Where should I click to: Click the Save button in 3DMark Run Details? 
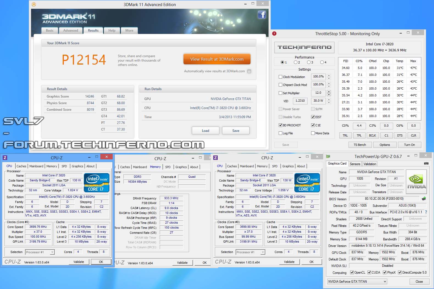click(236, 131)
